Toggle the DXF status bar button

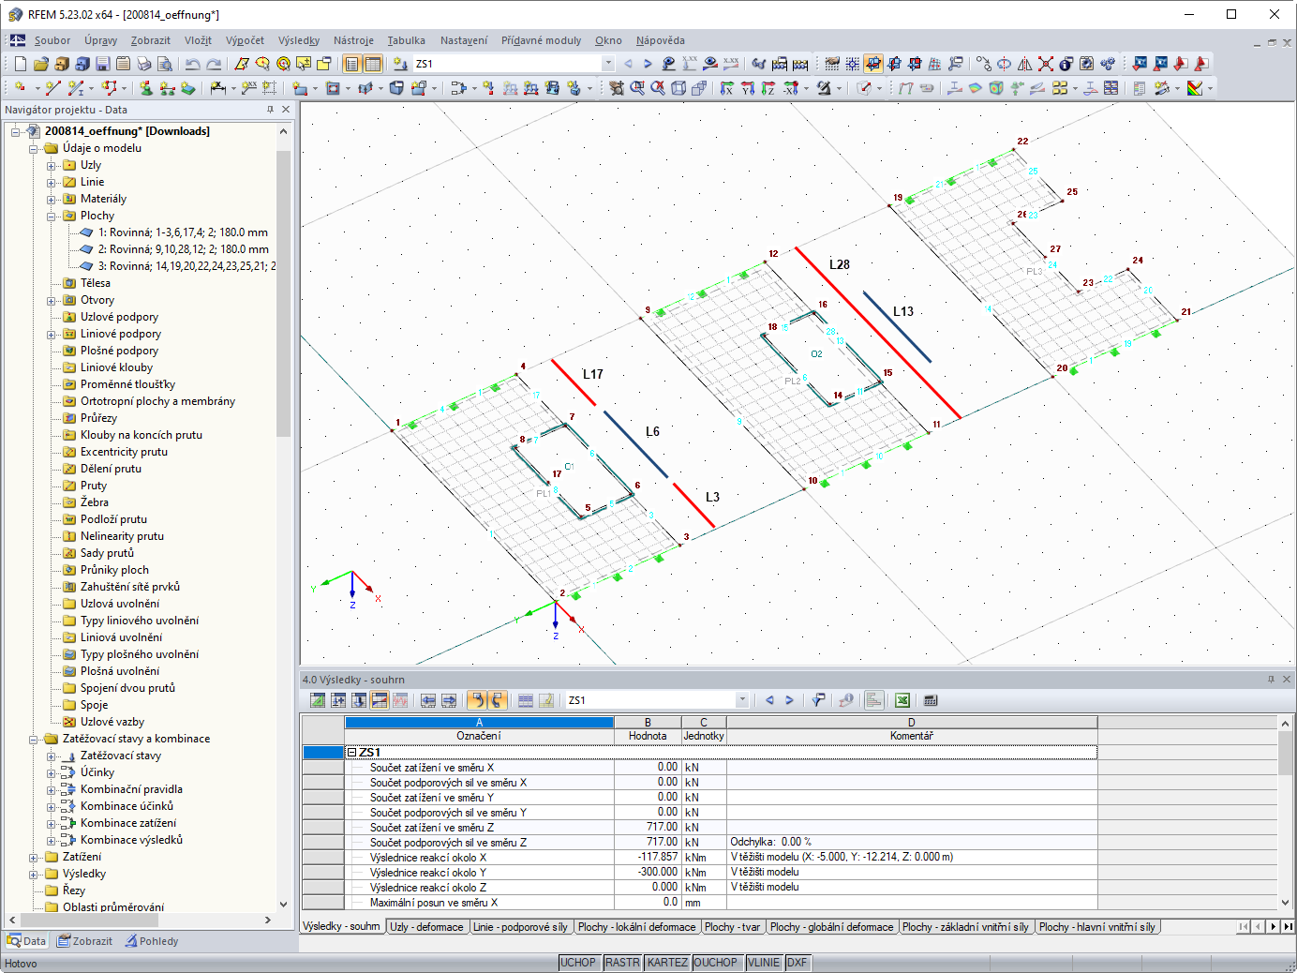click(x=797, y=963)
